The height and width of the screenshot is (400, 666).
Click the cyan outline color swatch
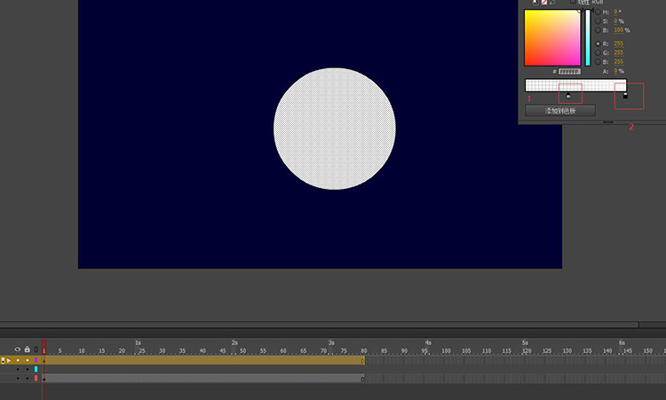[x=36, y=370]
